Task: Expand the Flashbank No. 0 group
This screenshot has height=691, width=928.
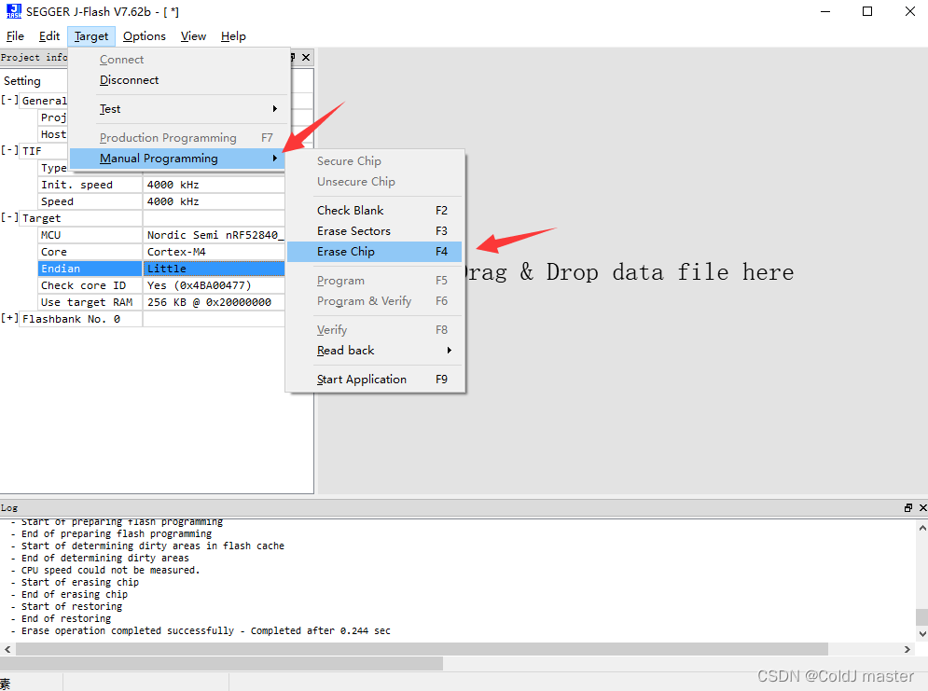Action: (x=9, y=318)
